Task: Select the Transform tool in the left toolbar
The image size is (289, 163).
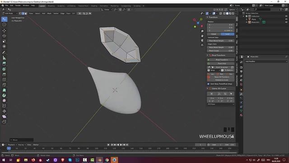Action: point(4,46)
